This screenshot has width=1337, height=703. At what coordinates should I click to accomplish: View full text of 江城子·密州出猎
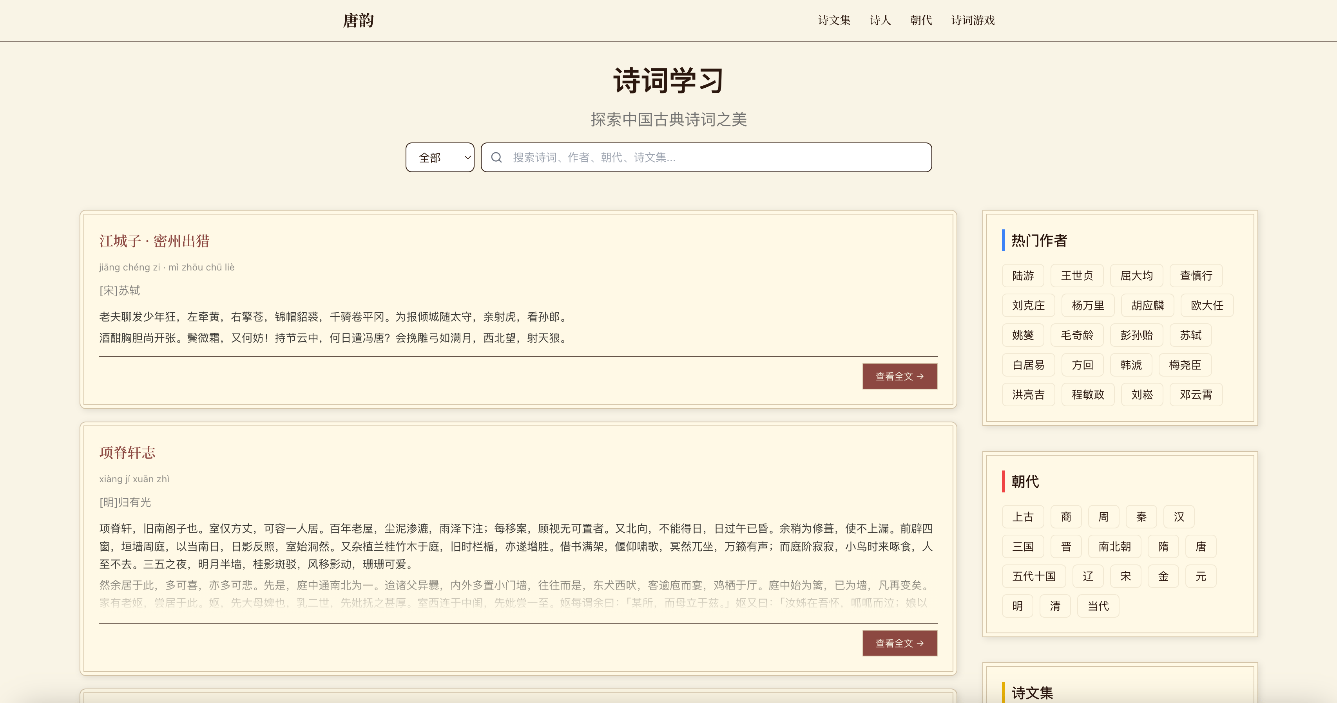point(899,377)
